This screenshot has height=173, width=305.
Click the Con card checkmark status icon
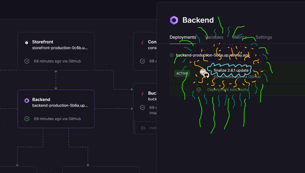(142, 61)
